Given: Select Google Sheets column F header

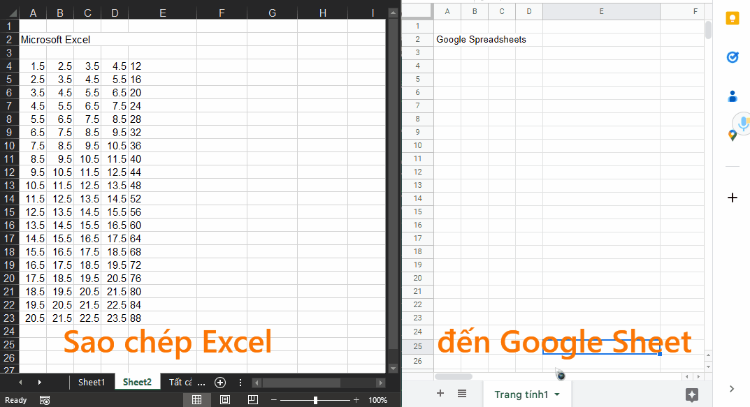Looking at the screenshot, I should click(682, 11).
